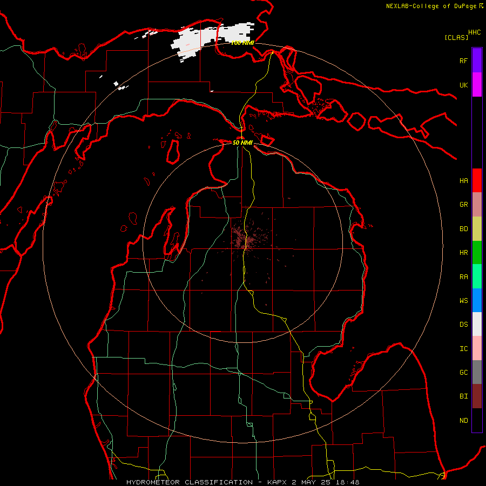The image size is (486, 486).
Task: Click the "18:48" timestamp text
Action: point(349,482)
